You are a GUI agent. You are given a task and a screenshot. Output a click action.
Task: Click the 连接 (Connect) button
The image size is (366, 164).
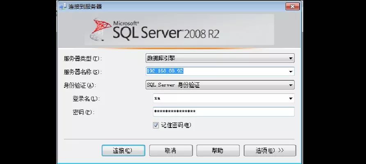point(123,150)
